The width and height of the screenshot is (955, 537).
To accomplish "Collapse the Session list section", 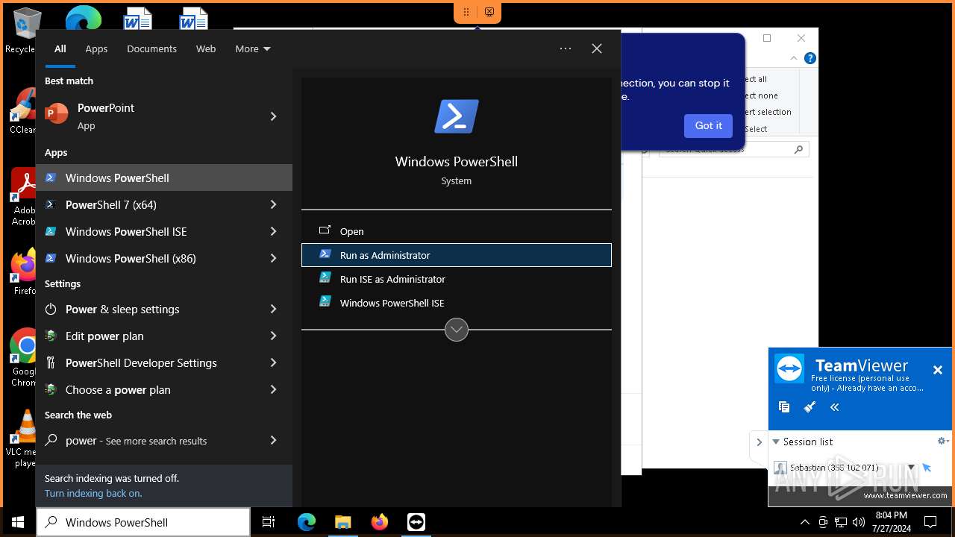I will 776,442.
